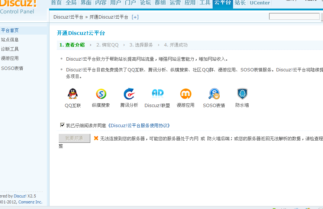Click the 防水墙 shield icon
Screen dimensions: 323x209
(x=242, y=94)
